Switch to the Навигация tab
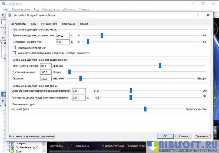The width and height of the screenshot is (219, 153). [x=68, y=24]
